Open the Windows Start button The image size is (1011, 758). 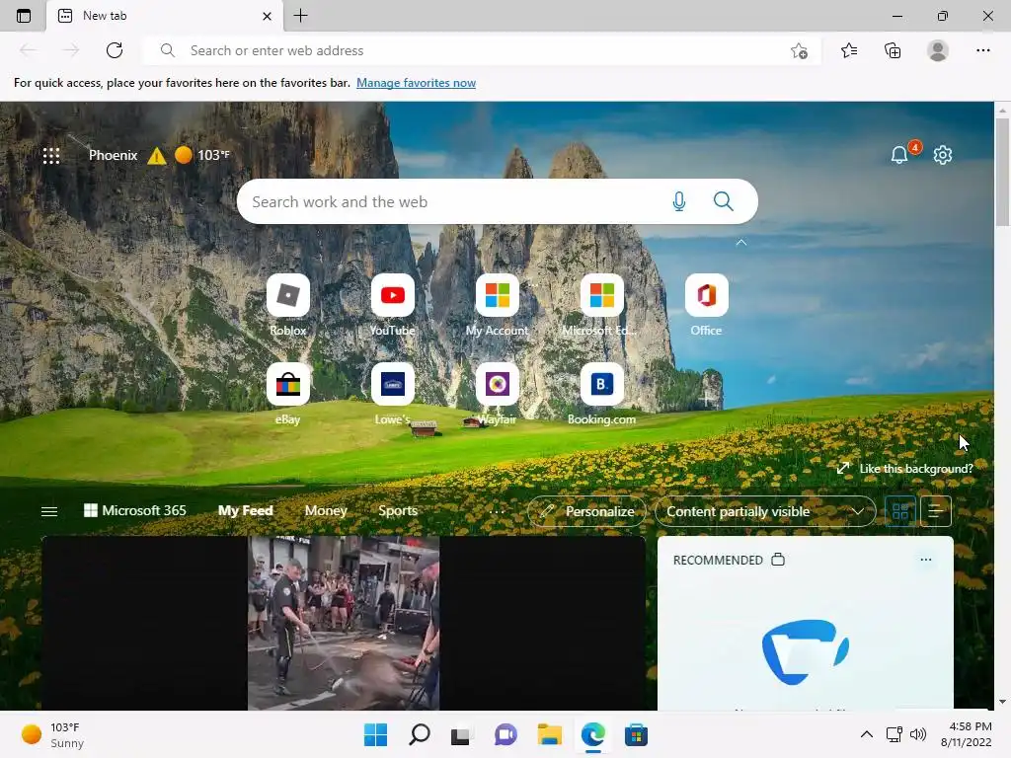[x=376, y=734]
